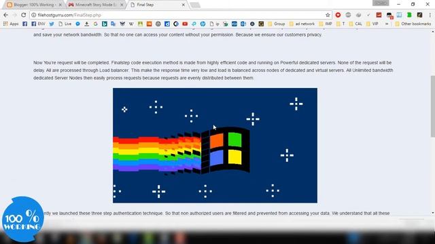
Task: Expand hidden bookmarks with the chevron
Action: (x=387, y=24)
